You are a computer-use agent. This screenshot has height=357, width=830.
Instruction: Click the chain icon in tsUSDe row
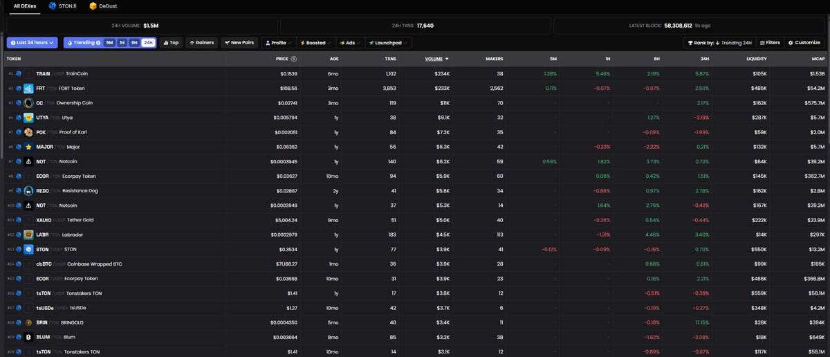[19, 308]
